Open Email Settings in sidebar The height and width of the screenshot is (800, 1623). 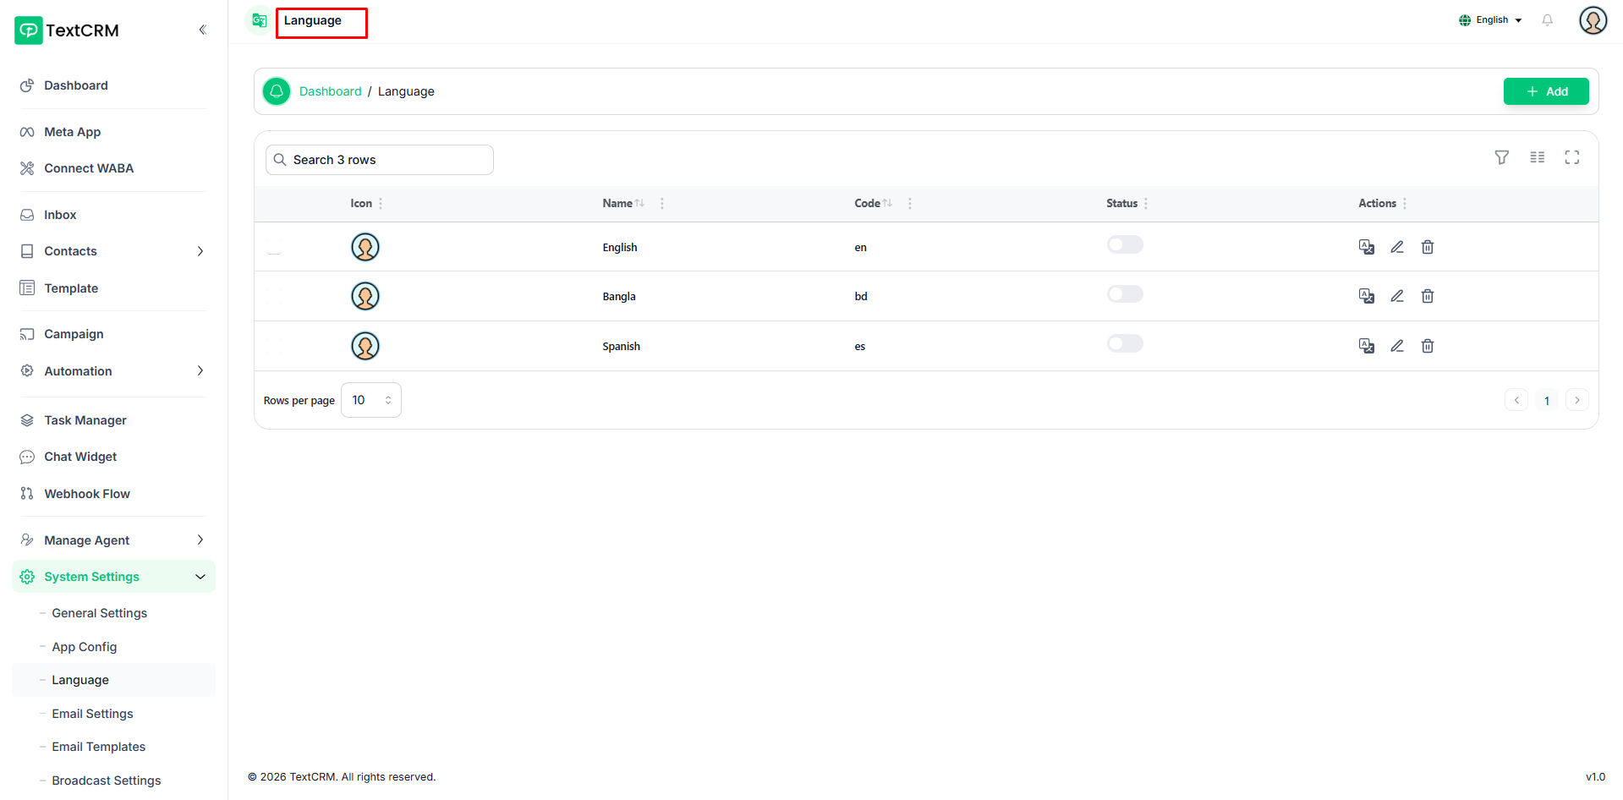pos(92,714)
